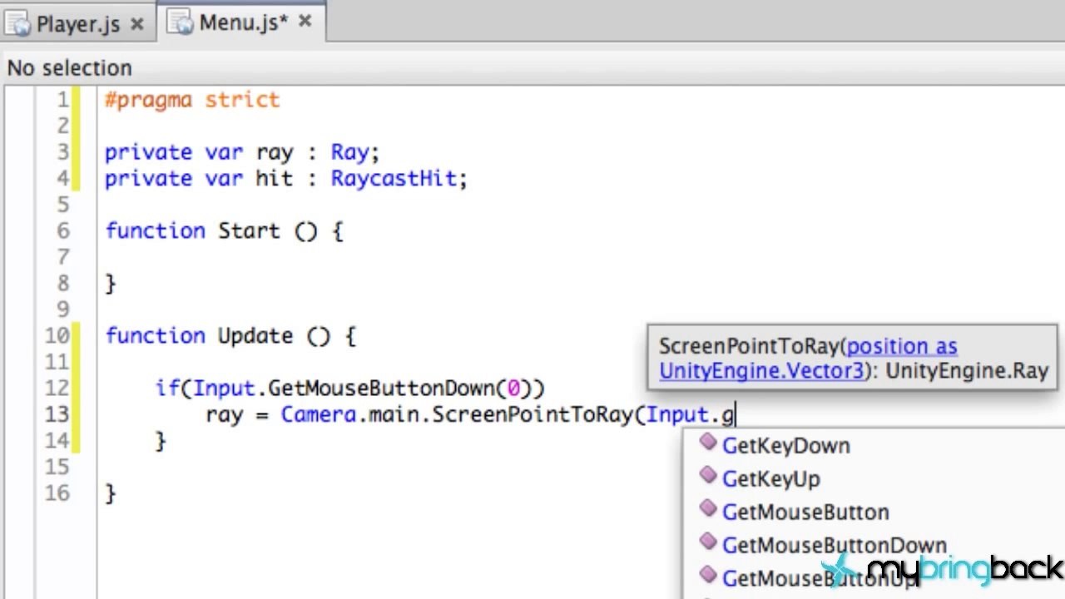The height and width of the screenshot is (599, 1065).
Task: Click 'function Start' on line 6
Action: [x=192, y=230]
